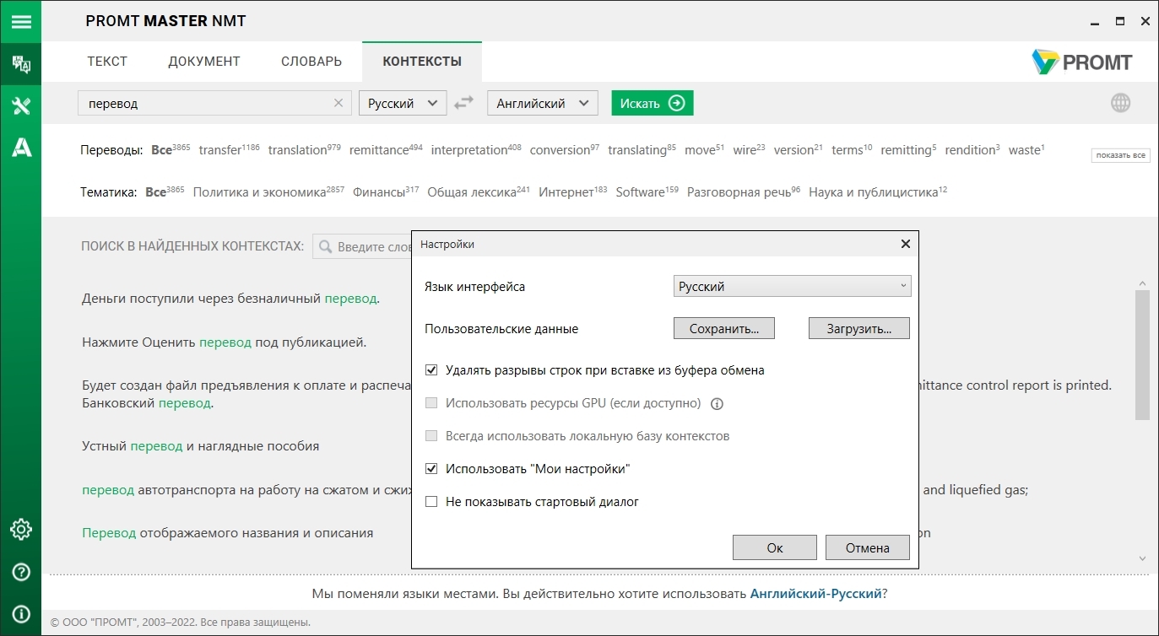The height and width of the screenshot is (636, 1159).
Task: Switch to the ТЕКСТ tab
Action: pos(107,62)
